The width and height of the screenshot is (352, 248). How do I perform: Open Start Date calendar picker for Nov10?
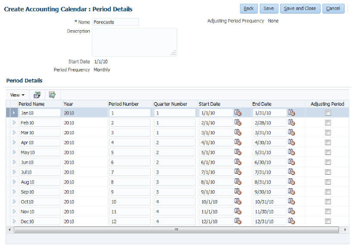238,211
